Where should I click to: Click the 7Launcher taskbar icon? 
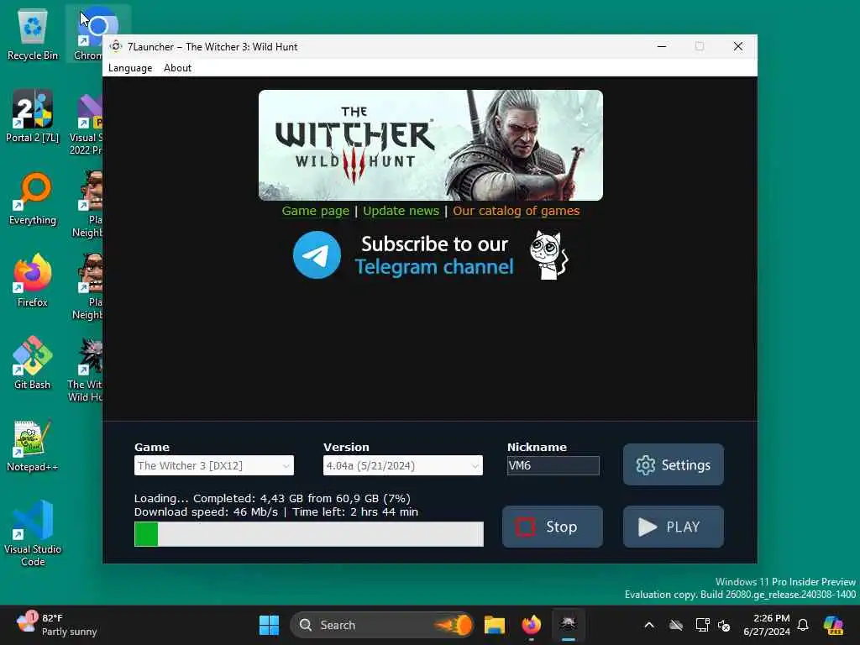point(569,625)
